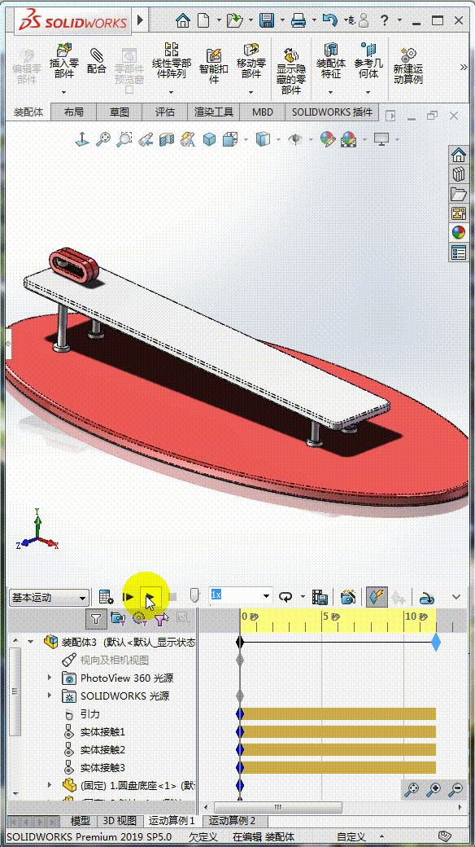Expand the SOLIDWORKS 光源 tree node

coord(50,696)
